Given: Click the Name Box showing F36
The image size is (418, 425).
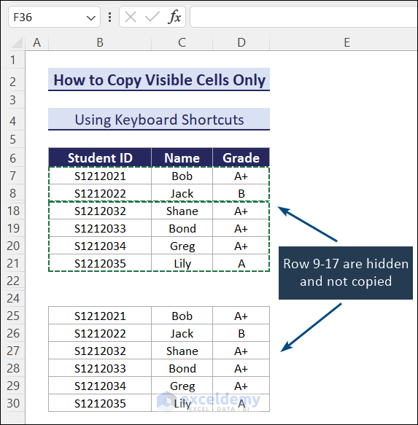Looking at the screenshot, I should pos(54,17).
